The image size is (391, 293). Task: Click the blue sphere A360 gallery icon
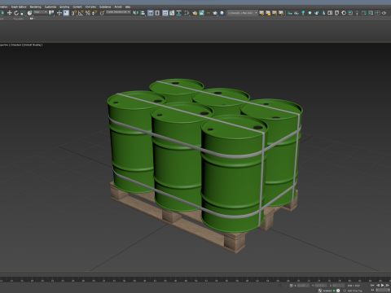click(222, 13)
